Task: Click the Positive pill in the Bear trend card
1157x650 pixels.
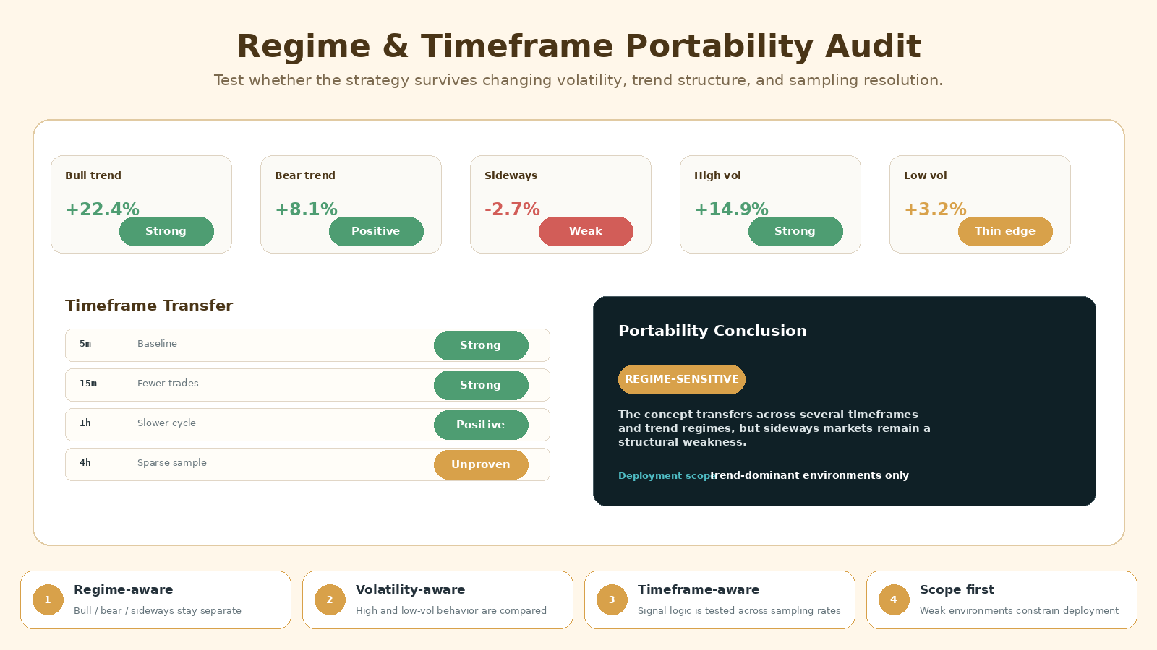Action: pyautogui.click(x=376, y=231)
